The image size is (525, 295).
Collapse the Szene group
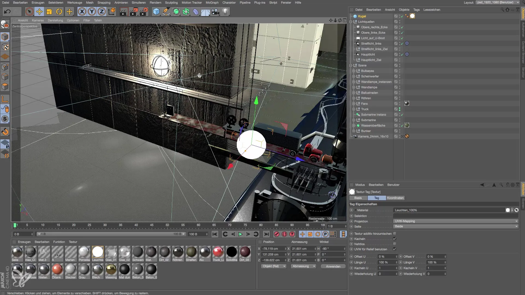351,65
